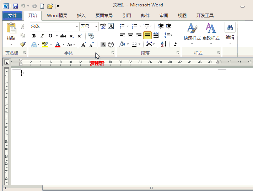Click the Save icon in quick access toolbar
Image resolution: width=253 pixels, height=191 pixels.
pos(15,6)
